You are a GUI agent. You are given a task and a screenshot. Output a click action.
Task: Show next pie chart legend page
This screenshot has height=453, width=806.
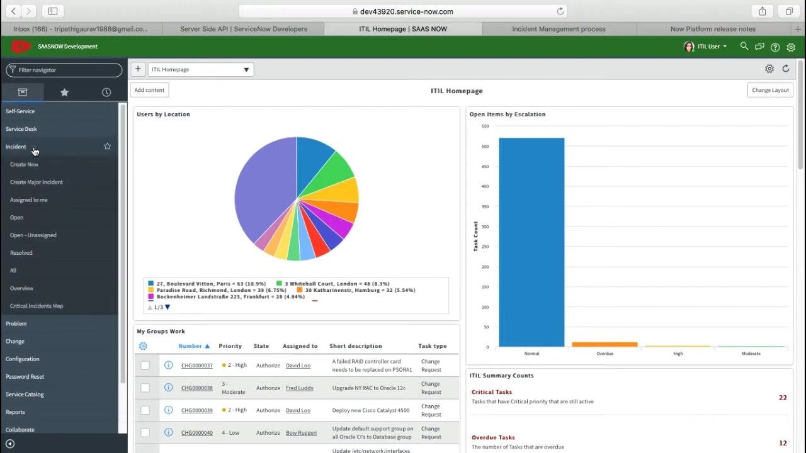click(x=167, y=307)
